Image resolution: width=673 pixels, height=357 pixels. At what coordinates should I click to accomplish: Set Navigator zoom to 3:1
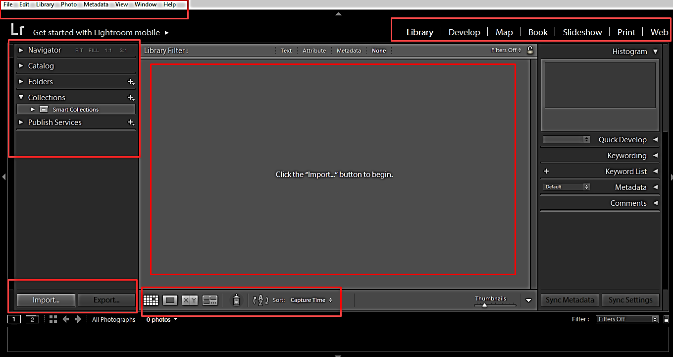123,51
